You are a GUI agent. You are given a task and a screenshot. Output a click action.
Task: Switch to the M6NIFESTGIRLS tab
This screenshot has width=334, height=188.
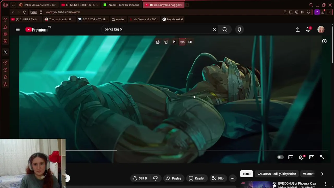point(80,5)
